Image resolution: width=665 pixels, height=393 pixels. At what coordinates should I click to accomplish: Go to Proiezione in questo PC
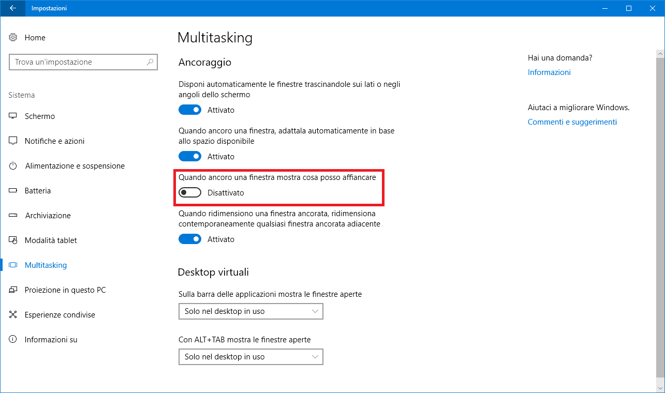click(65, 290)
